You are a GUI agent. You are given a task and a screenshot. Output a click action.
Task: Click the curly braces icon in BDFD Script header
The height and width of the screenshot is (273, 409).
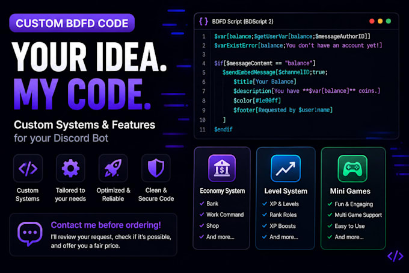[x=203, y=21]
